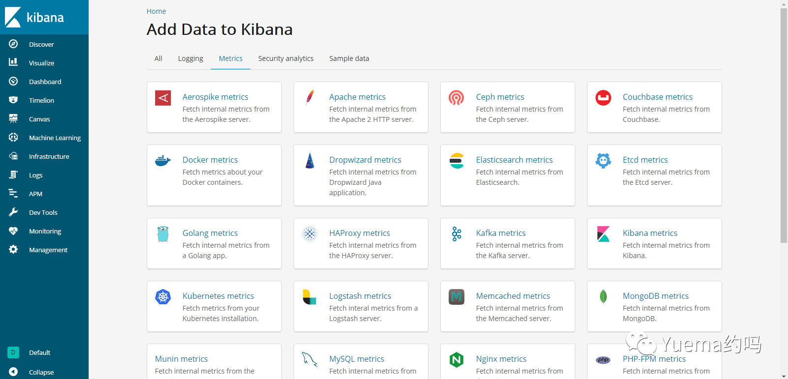Screen dimensions: 788x379
Task: Open Monitoring via its heartbeat icon
Action: (13, 231)
